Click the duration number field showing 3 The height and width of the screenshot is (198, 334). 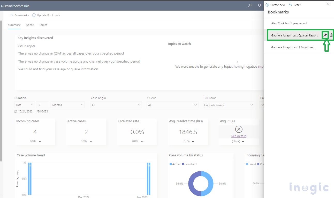tap(42, 105)
